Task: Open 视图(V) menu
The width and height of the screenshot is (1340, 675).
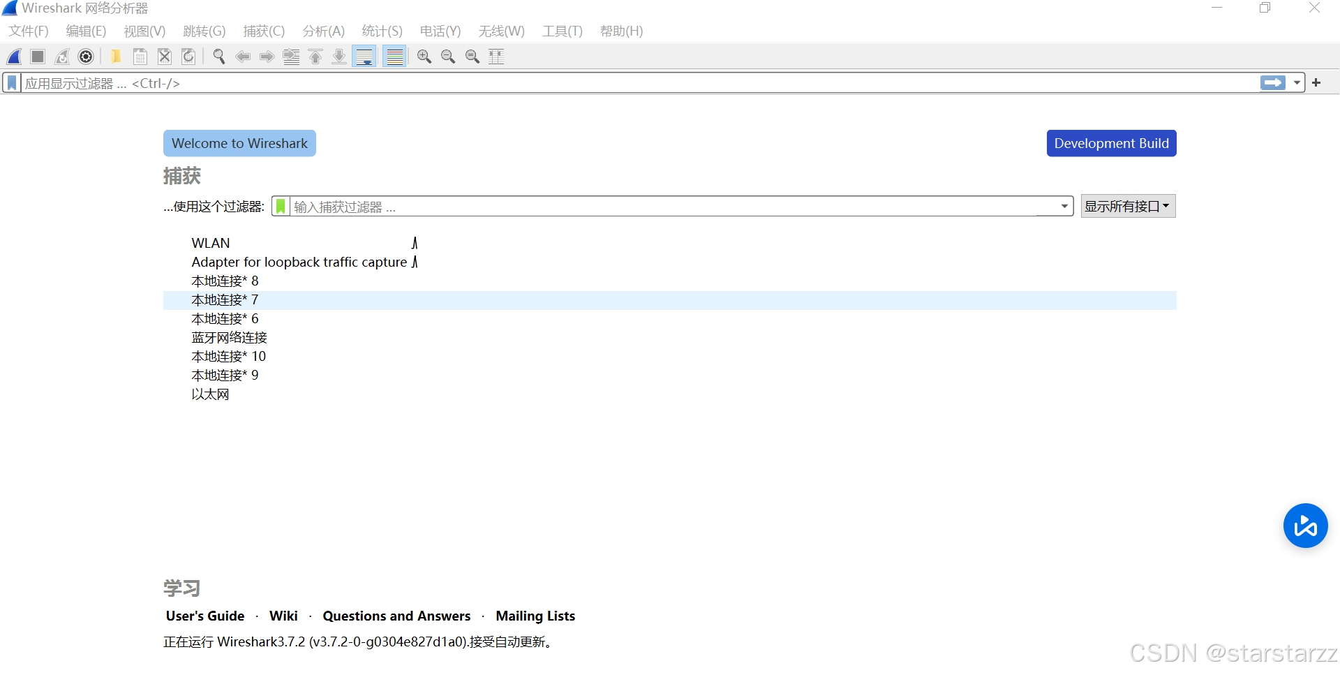Action: click(144, 31)
